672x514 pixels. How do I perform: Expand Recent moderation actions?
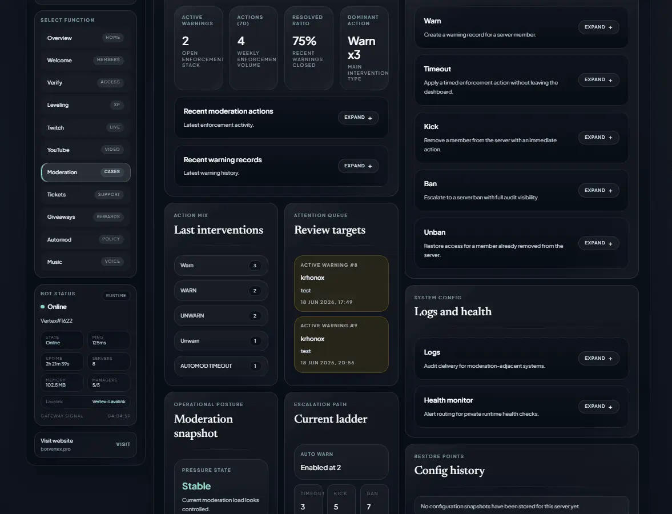(358, 118)
